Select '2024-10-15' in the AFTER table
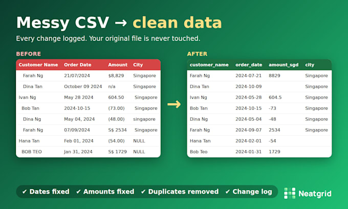 [x=248, y=108]
